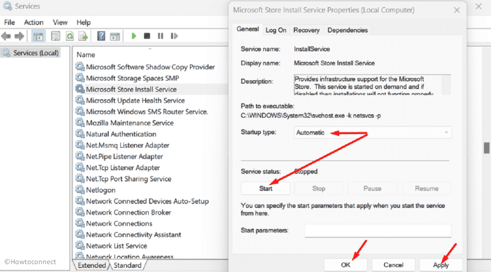This screenshot has height=272, width=491.
Task: Select Net.Tcp Listener Adapter row
Action: 123,168
